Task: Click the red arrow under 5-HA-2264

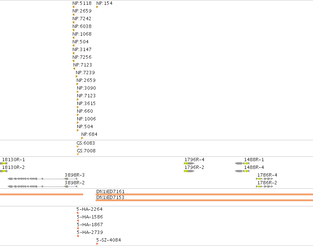Action: click(x=78, y=213)
